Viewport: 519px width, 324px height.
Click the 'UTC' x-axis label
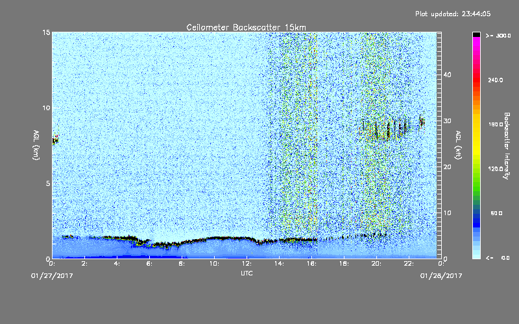pos(247,273)
